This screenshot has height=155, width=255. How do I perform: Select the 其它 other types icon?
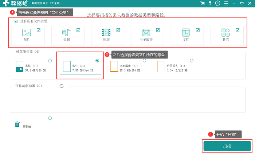pos(225,32)
